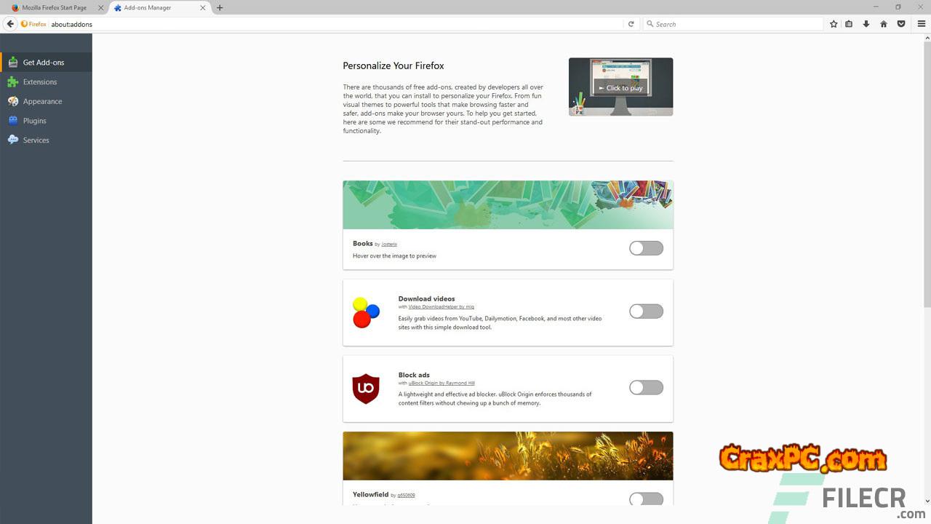Reload the page with refresh icon
The width and height of the screenshot is (931, 524).
[631, 24]
